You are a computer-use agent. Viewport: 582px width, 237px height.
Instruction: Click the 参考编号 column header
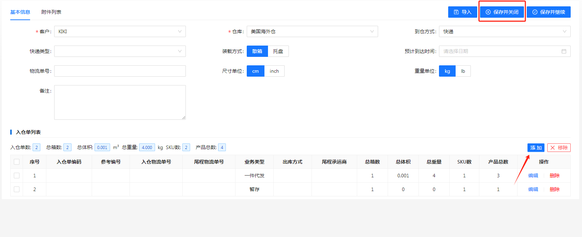[111, 162]
